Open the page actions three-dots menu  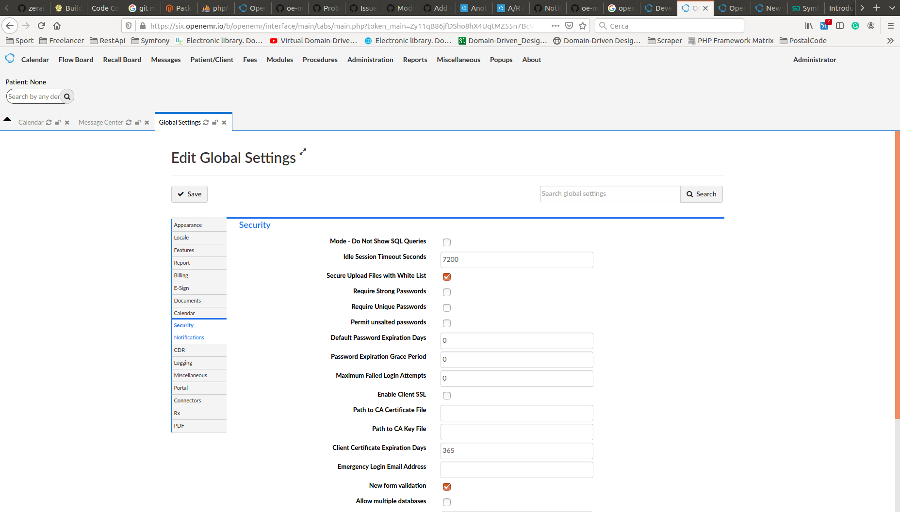tap(556, 26)
